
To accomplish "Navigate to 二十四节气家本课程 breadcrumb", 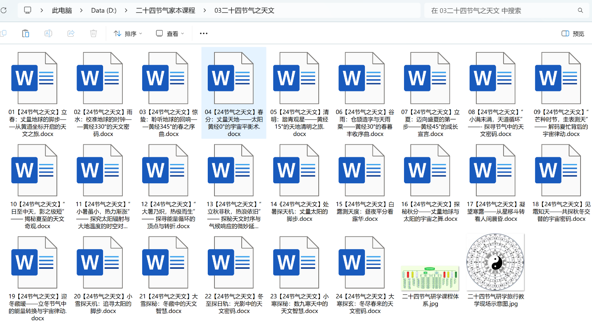I will coord(165,11).
